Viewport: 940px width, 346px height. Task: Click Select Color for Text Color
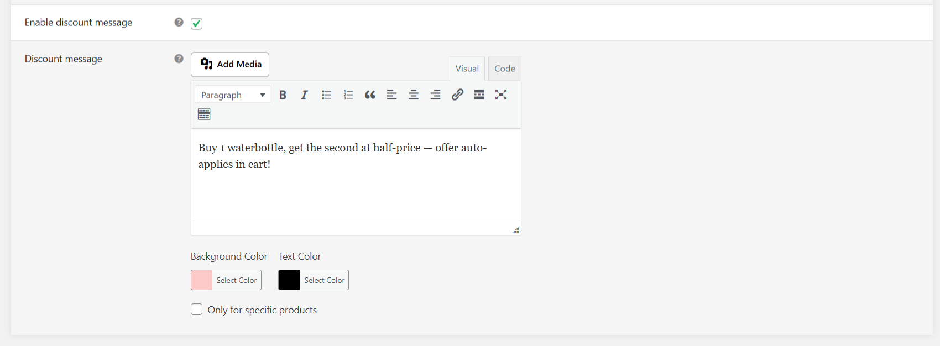tap(324, 280)
